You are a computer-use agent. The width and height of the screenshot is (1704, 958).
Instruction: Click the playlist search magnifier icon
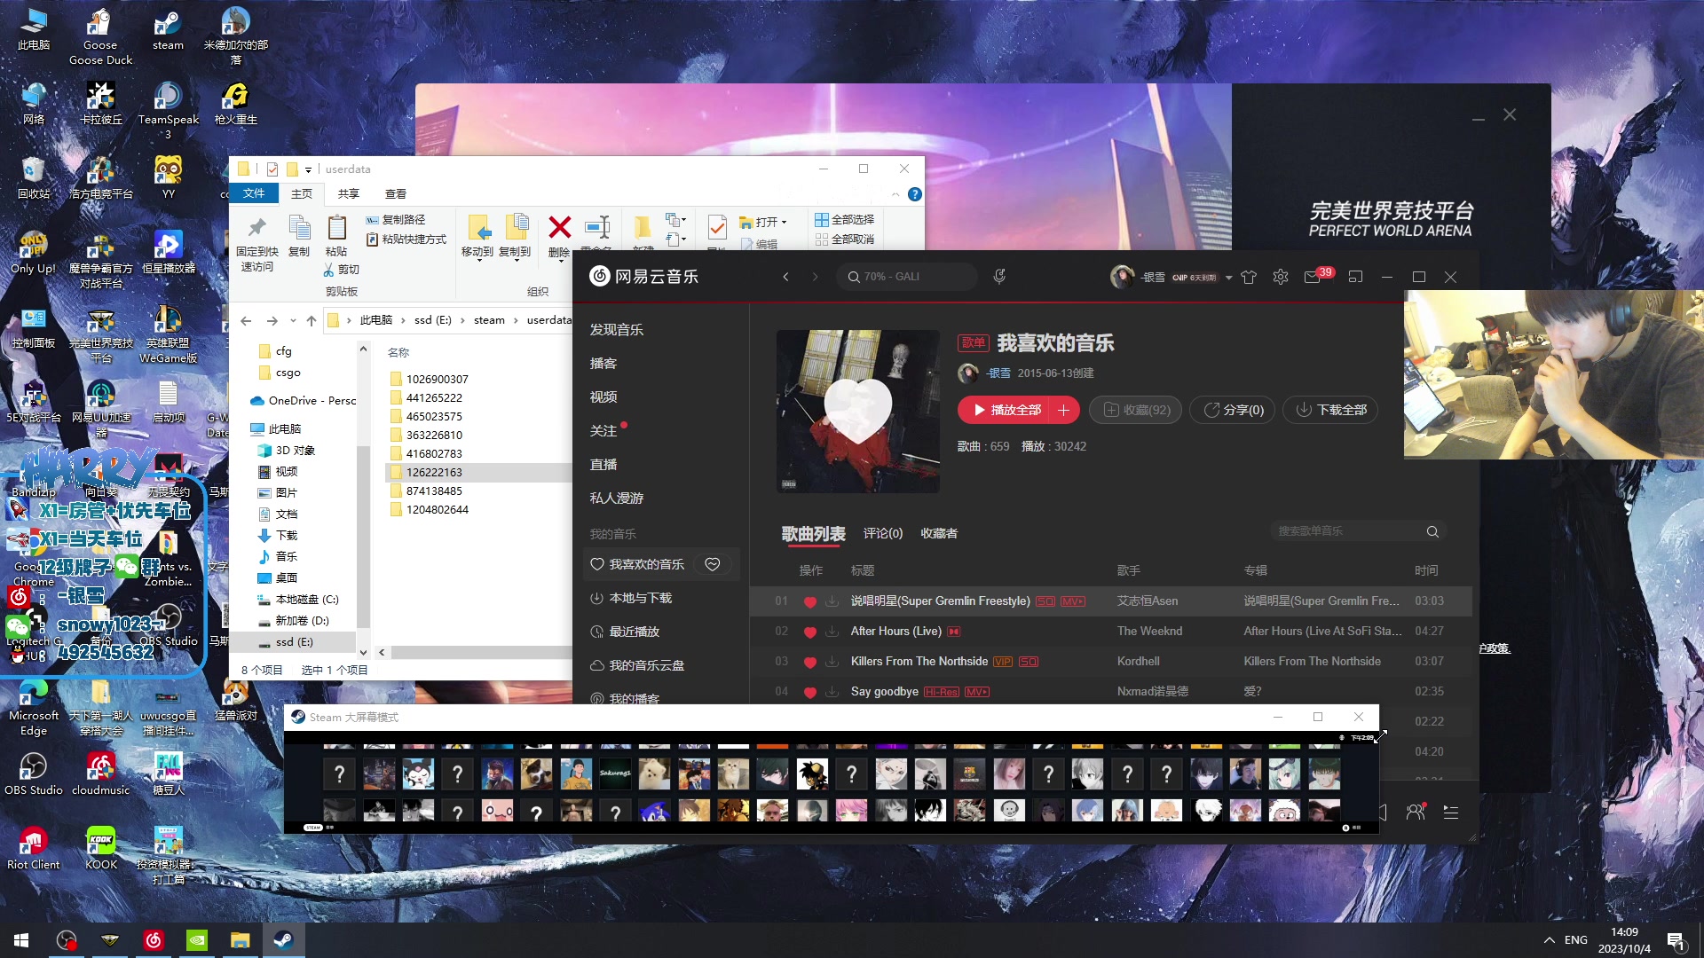point(1432,531)
